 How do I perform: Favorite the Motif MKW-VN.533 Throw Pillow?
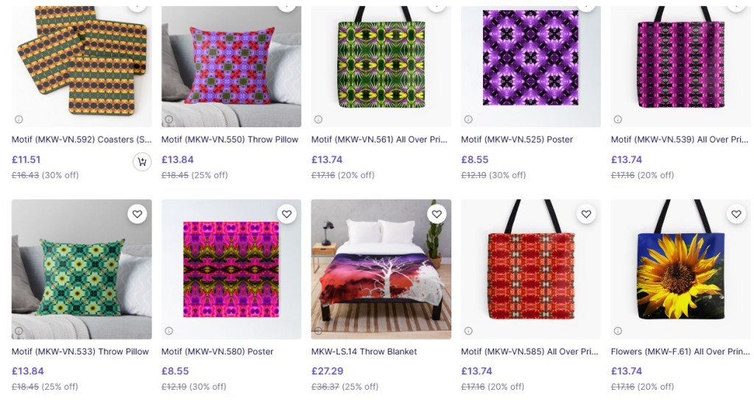[x=137, y=214]
